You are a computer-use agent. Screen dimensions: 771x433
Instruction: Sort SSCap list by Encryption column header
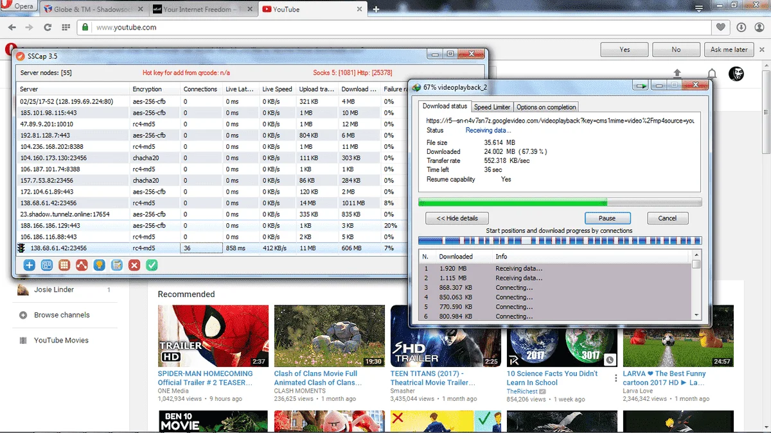155,89
